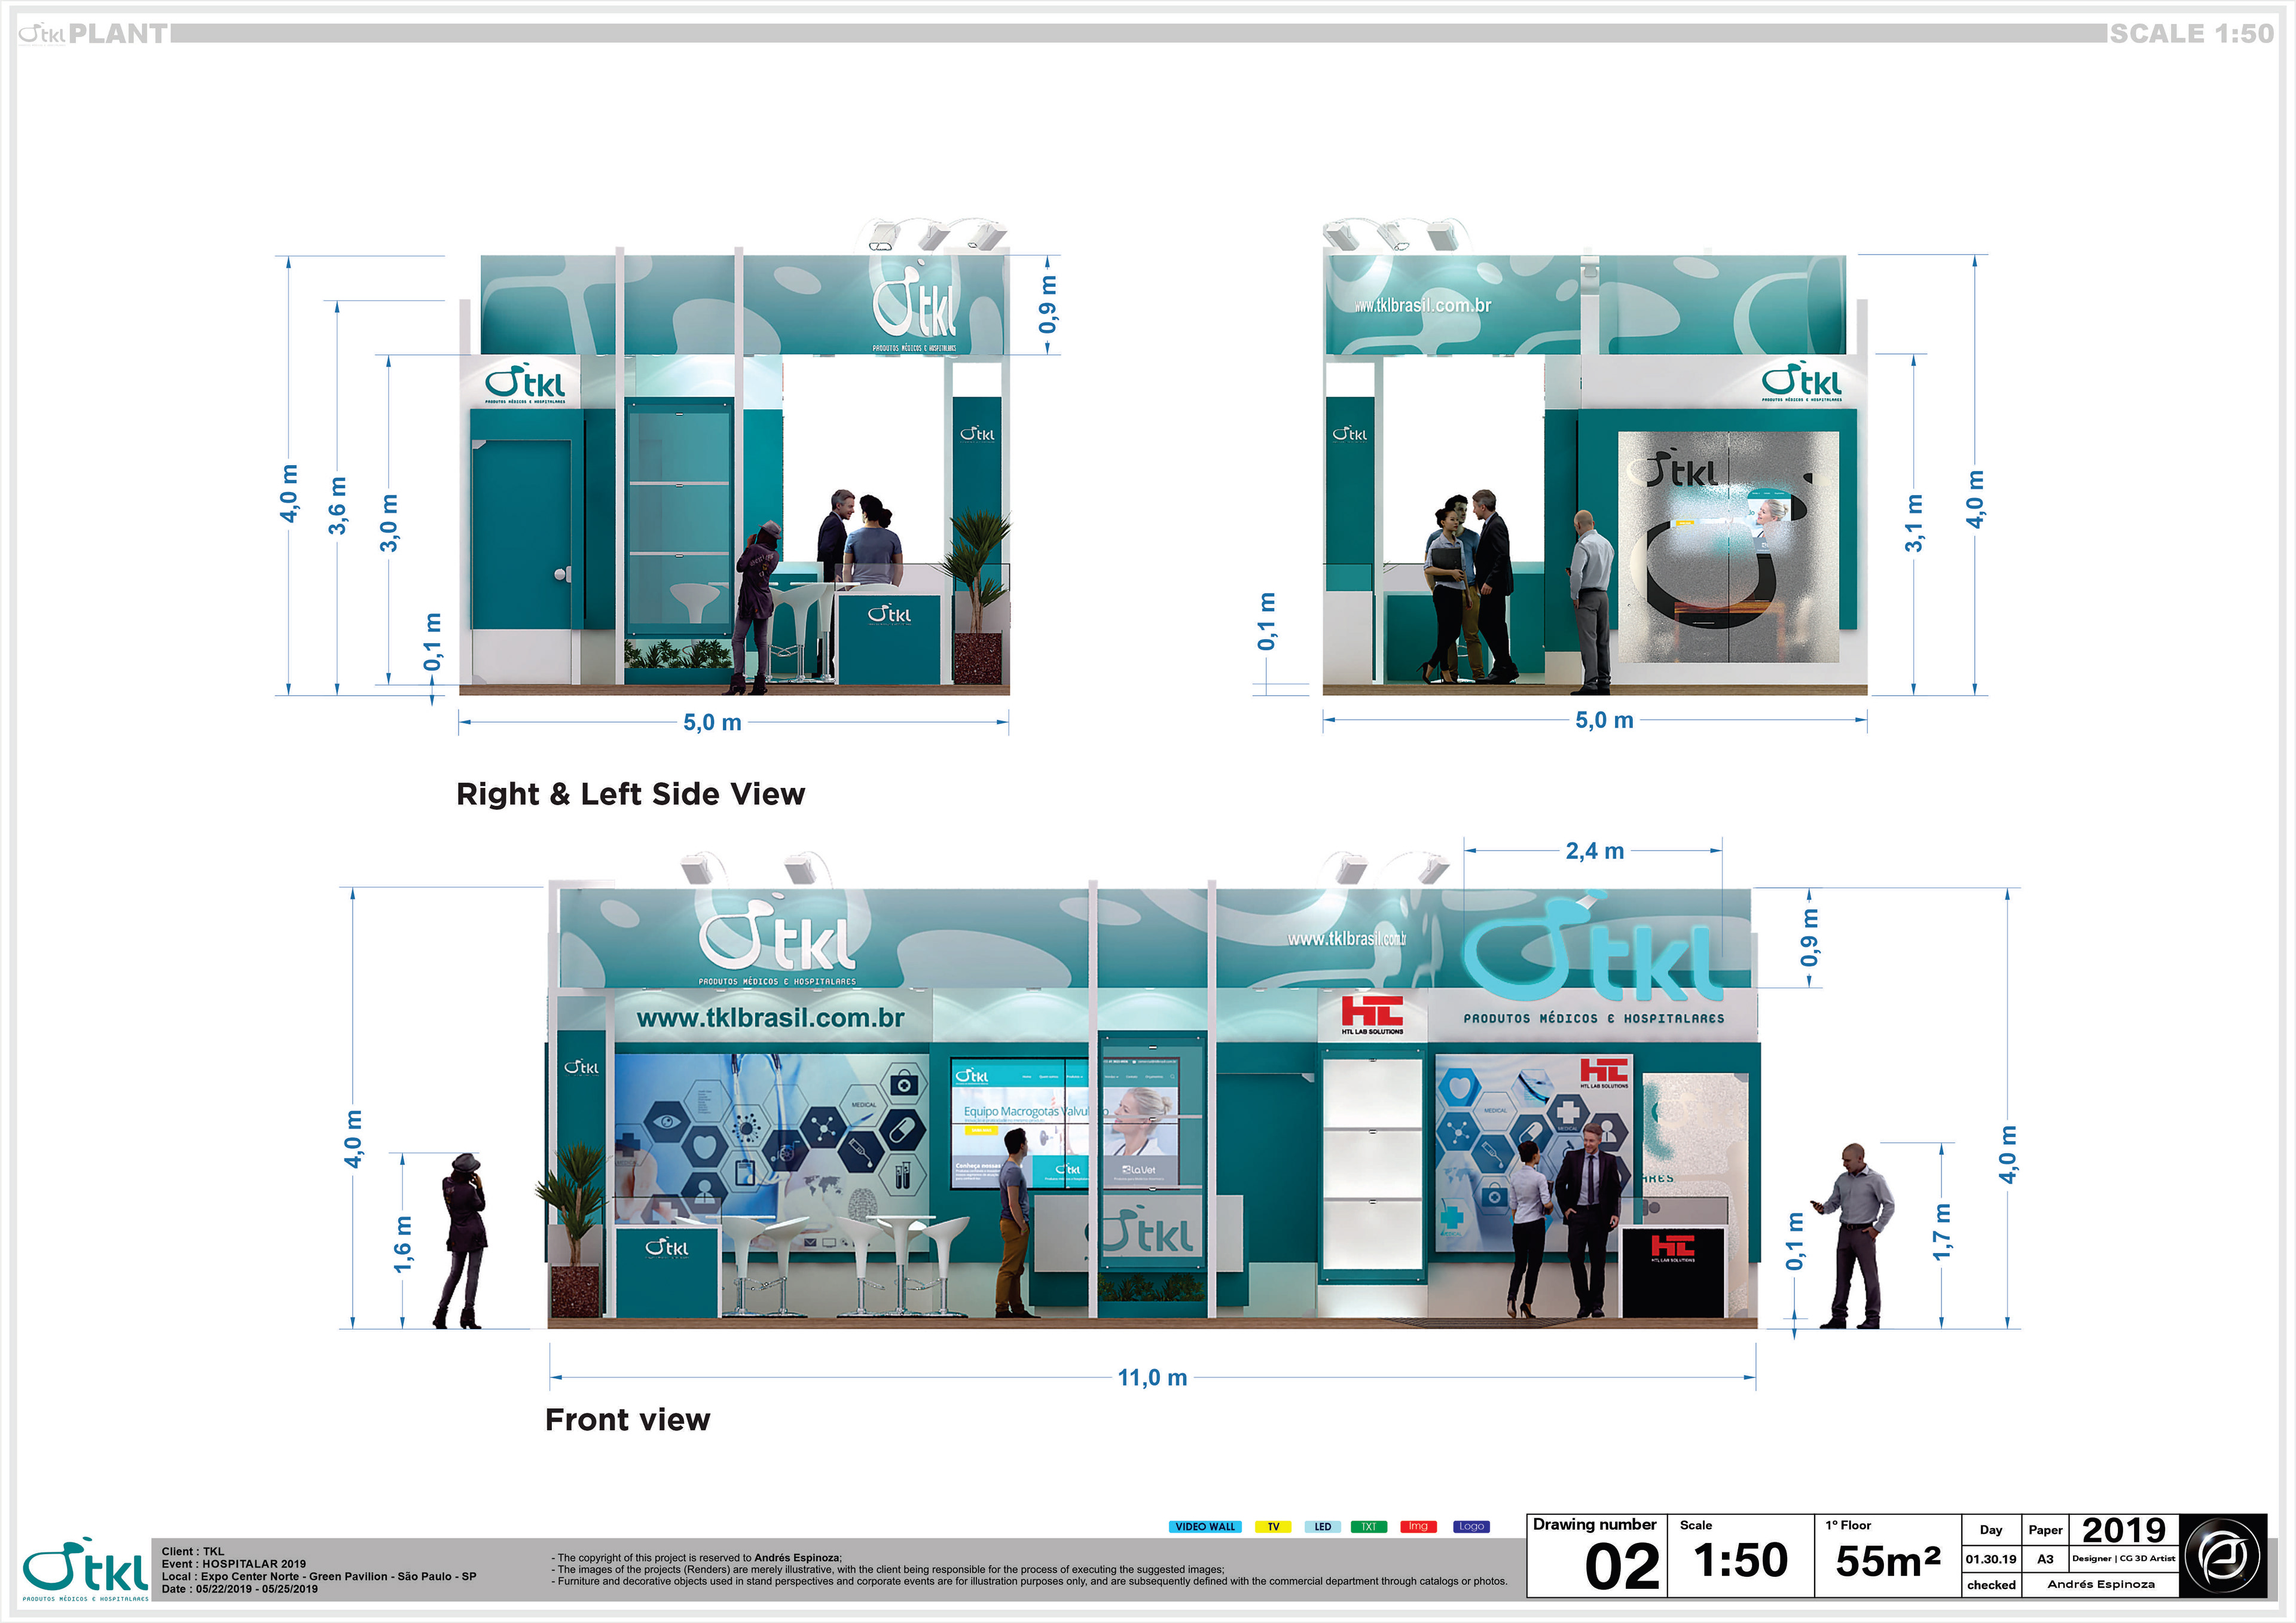Click the 3,6 m height dimension
The height and width of the screenshot is (1623, 2296).
(338, 505)
